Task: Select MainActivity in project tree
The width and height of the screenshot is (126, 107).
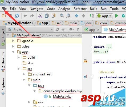Action: 58,97
